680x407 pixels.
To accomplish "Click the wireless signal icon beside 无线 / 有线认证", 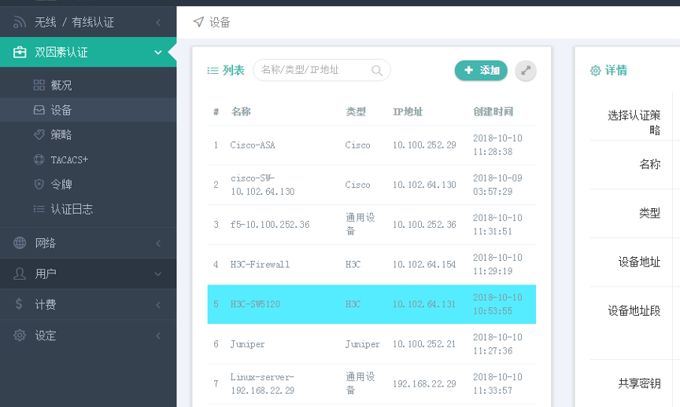I will point(19,22).
